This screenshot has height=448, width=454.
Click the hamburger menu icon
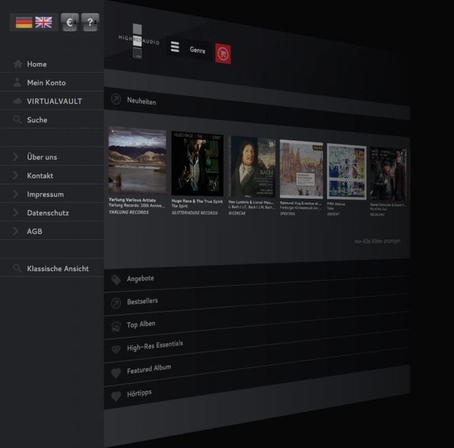[175, 47]
